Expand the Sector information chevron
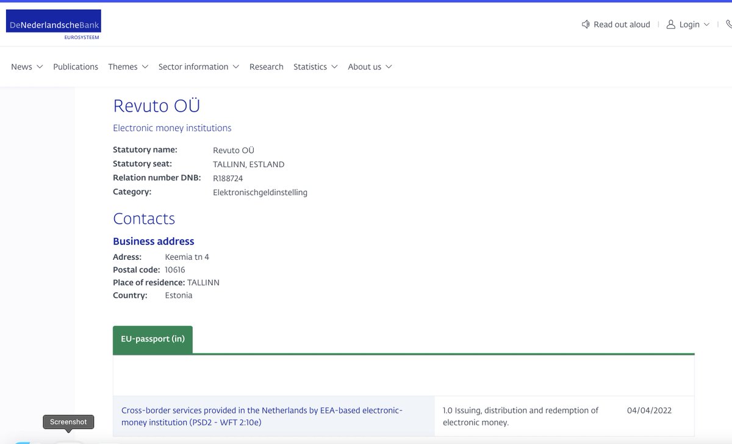The height and width of the screenshot is (444, 732). pos(235,66)
